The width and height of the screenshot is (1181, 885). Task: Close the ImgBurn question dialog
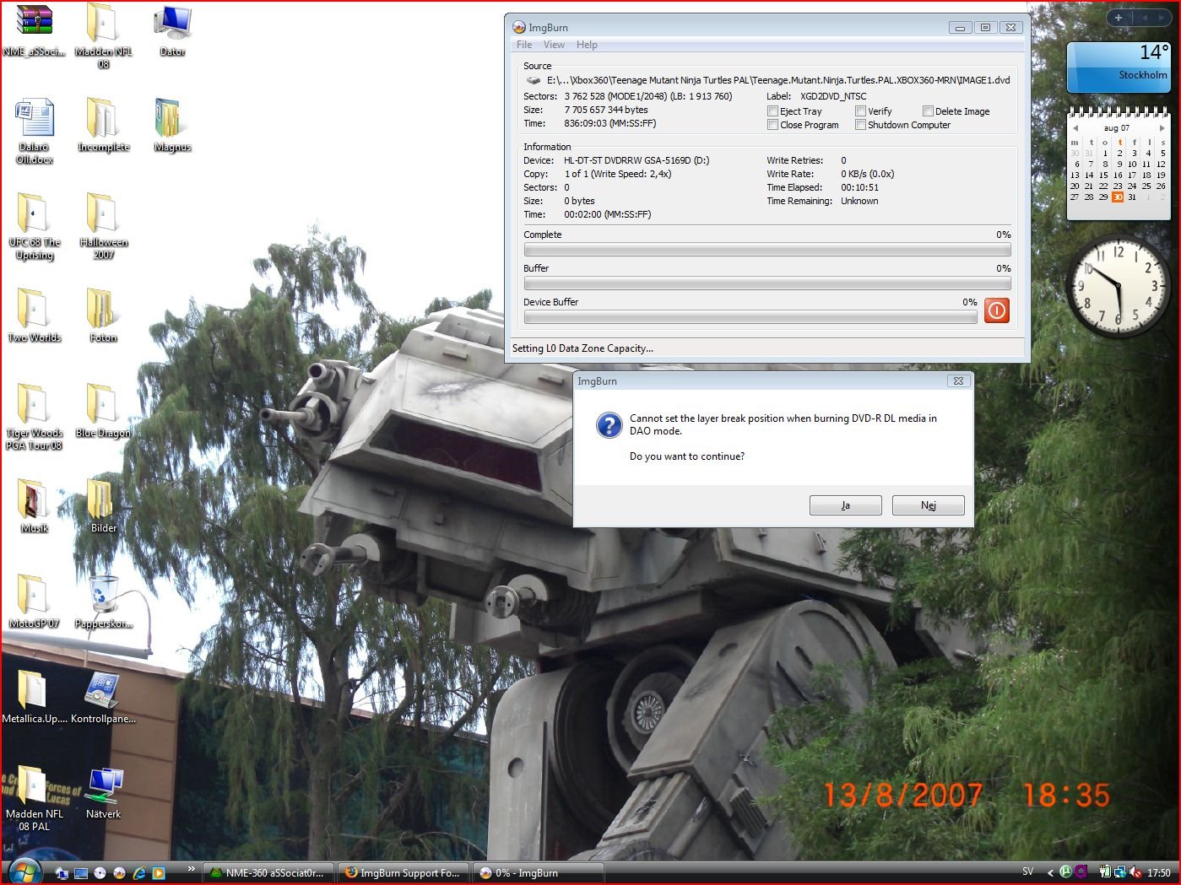958,381
